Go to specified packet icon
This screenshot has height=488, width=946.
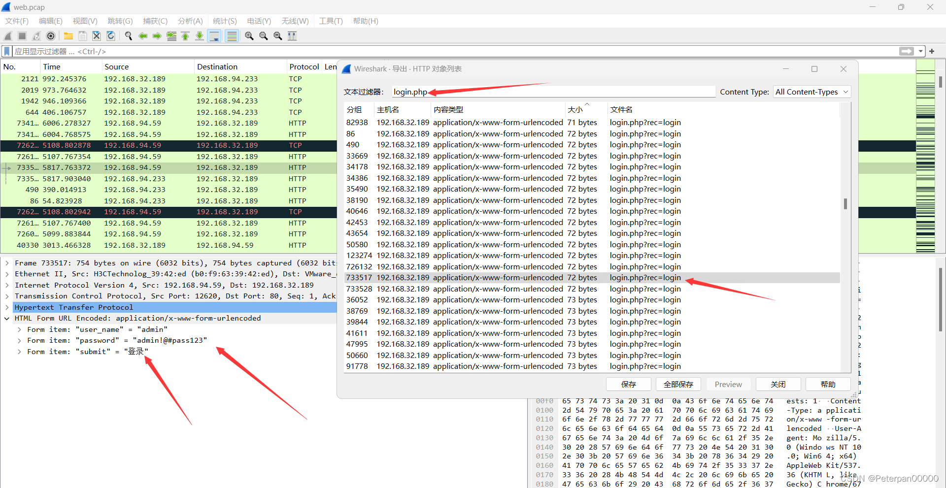171,36
